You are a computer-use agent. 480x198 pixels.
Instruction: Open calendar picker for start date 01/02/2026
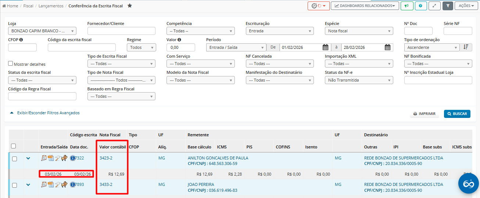tap(325, 47)
